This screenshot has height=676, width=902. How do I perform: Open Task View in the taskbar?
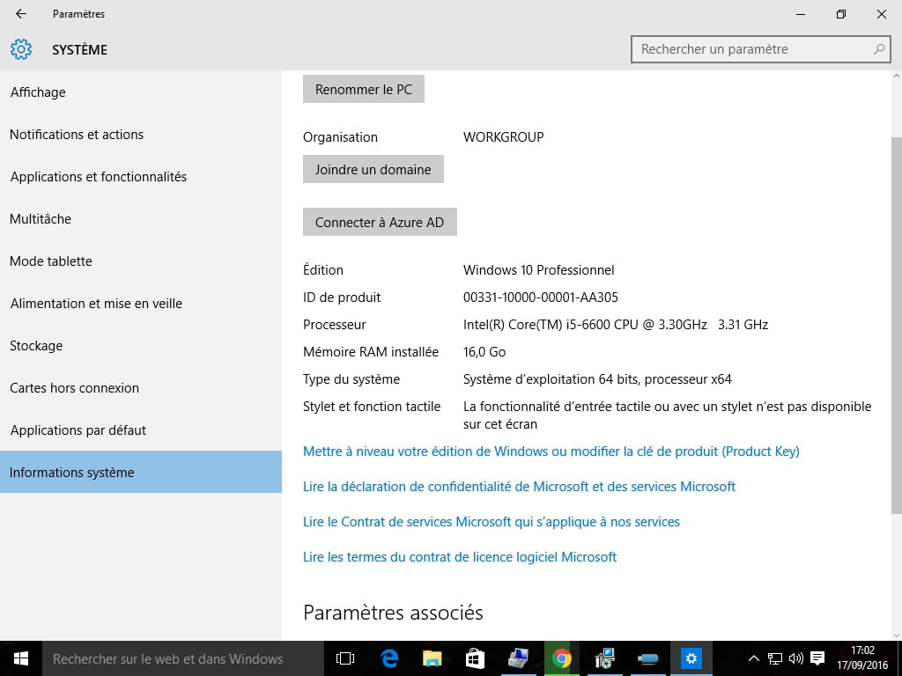click(x=345, y=658)
